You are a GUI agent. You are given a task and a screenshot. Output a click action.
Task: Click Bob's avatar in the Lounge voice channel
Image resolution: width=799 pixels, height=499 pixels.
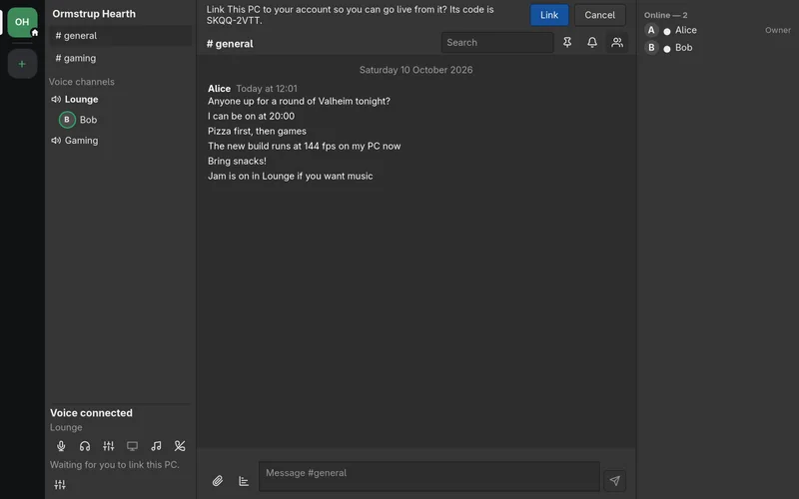pyautogui.click(x=67, y=120)
